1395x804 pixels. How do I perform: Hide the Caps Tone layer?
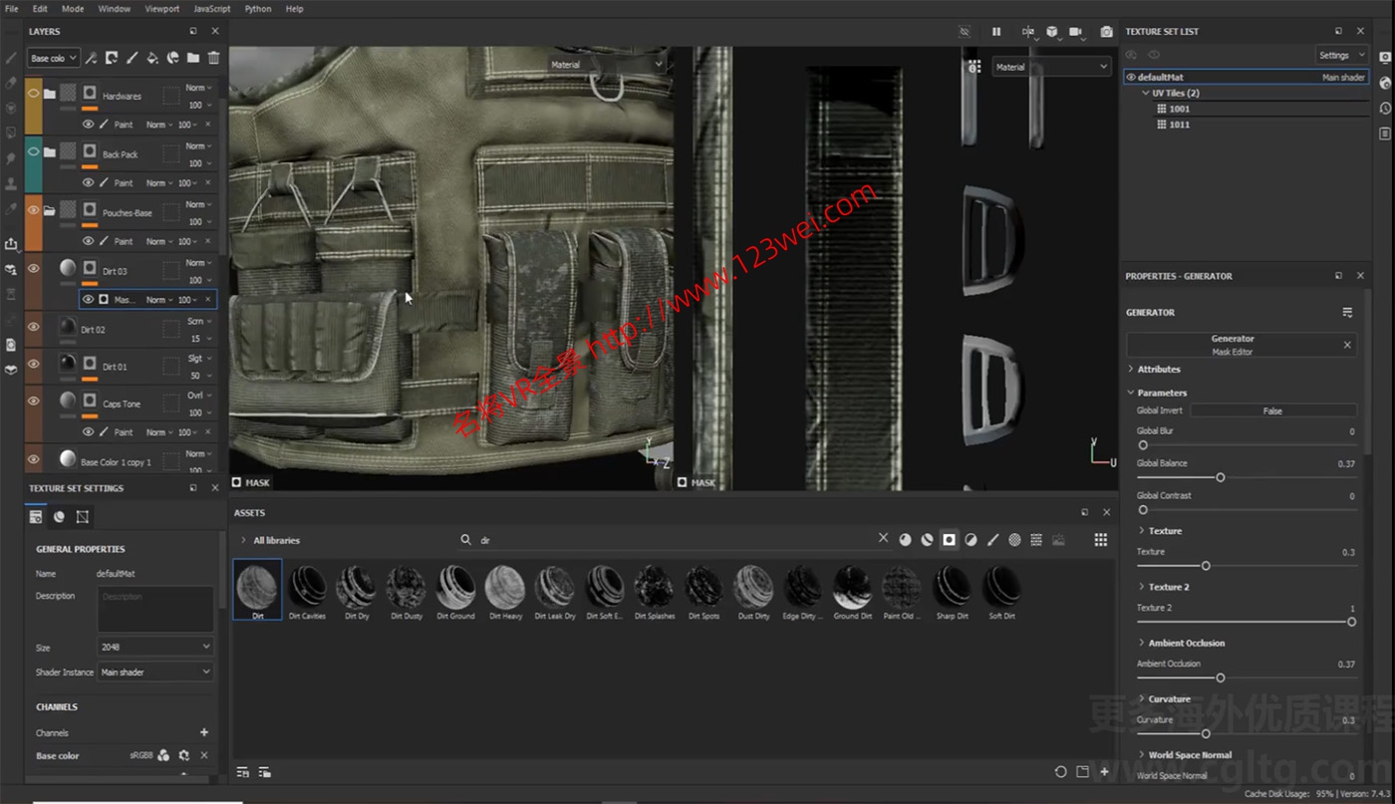[x=33, y=402]
